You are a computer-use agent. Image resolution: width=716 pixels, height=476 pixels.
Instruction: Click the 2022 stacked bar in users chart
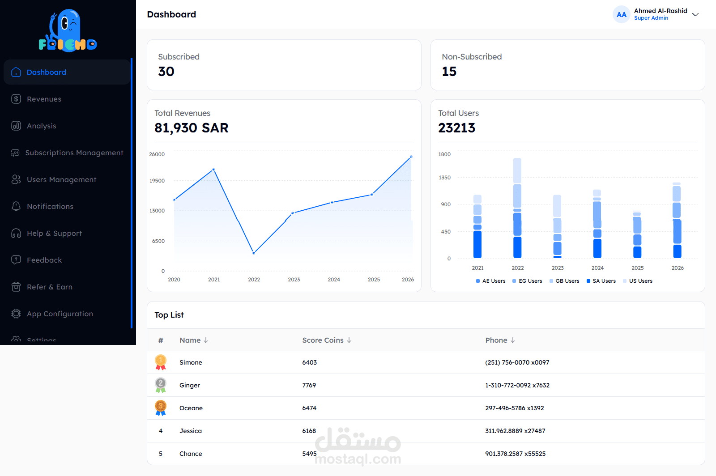517,208
